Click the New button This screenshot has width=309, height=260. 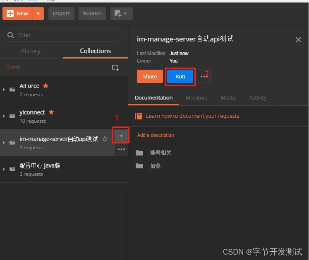click(17, 13)
